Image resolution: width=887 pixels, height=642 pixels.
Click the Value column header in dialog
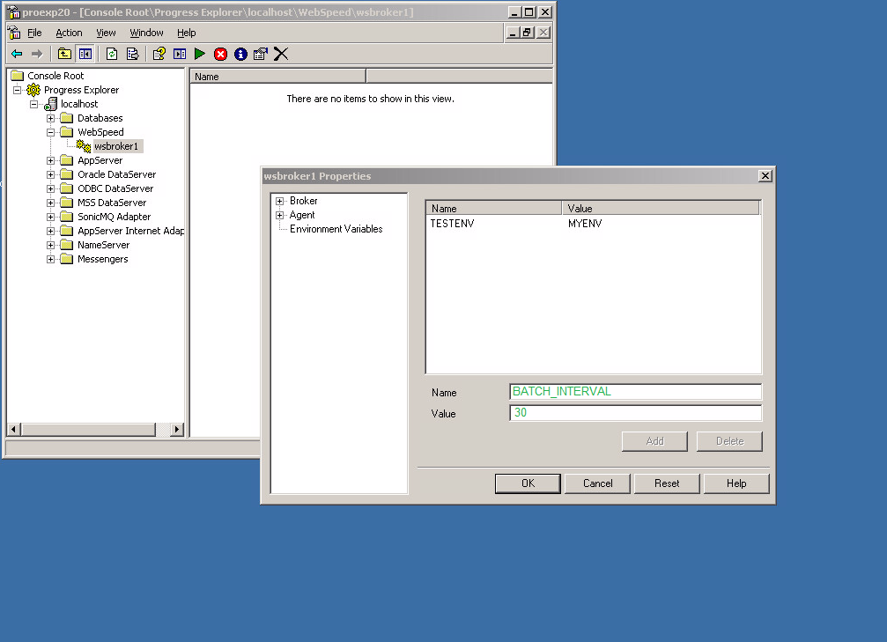pyautogui.click(x=661, y=208)
